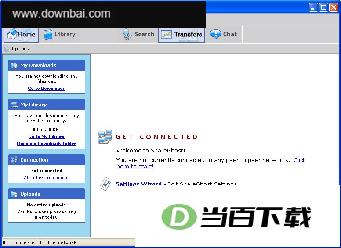The image size is (341, 248).
Task: Click the Uploads panel header
Action: coord(47,194)
